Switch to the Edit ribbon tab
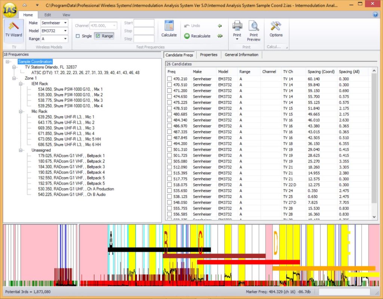Screen dimensions: 383x299 click(x=48, y=15)
